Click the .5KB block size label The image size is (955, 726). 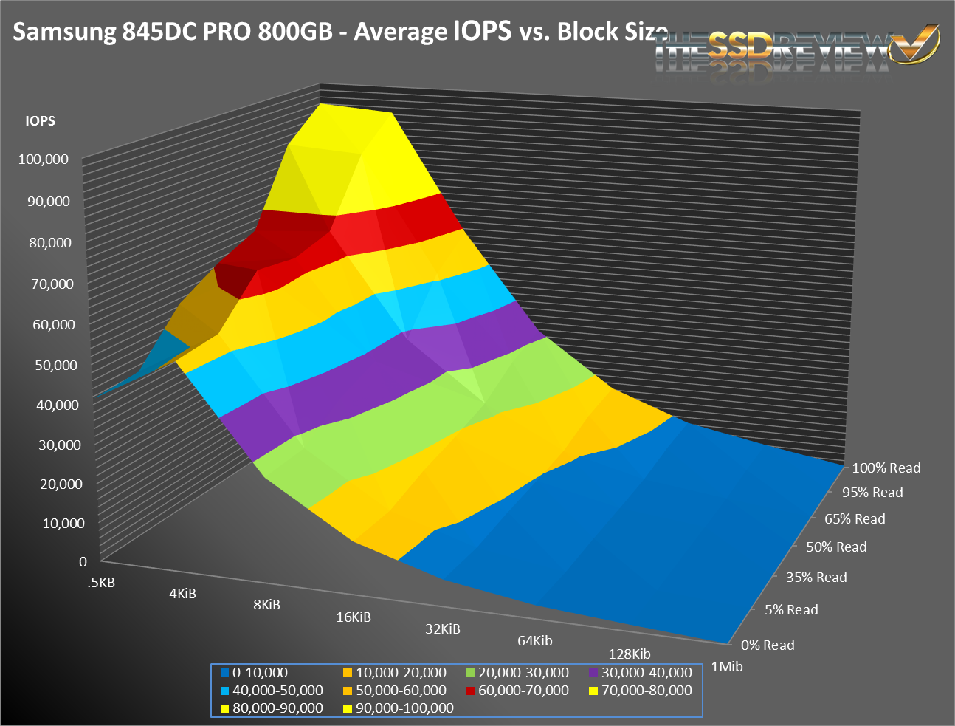101,583
